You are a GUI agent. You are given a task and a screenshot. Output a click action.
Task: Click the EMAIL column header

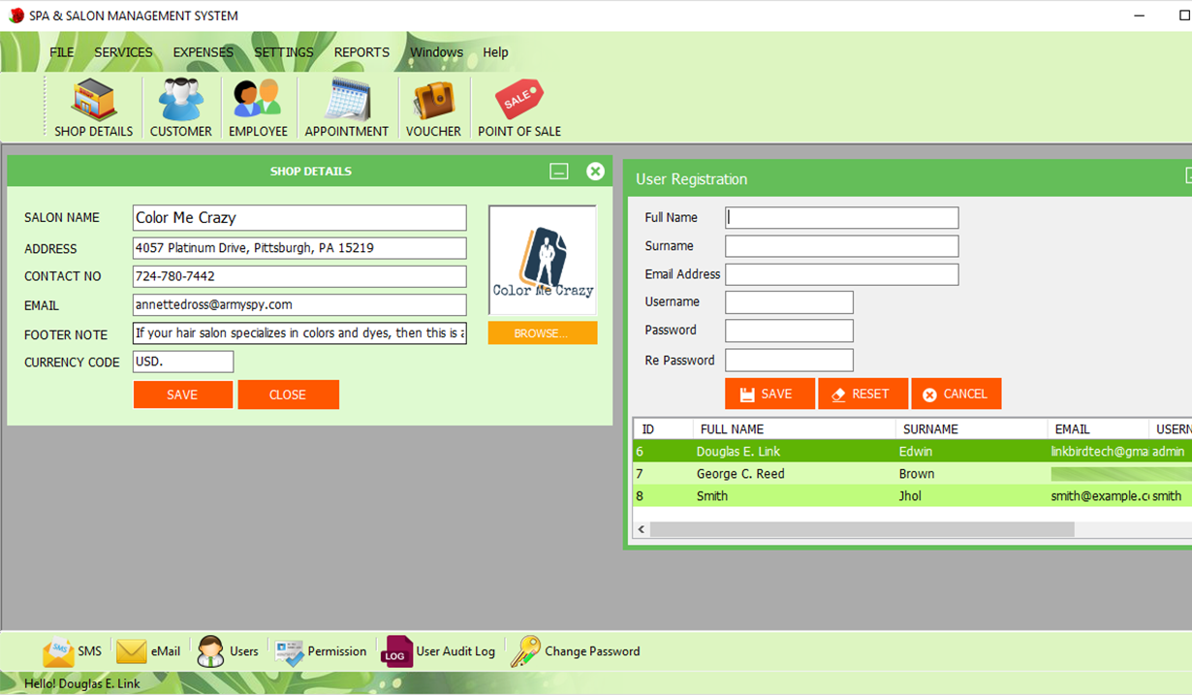(1098, 428)
